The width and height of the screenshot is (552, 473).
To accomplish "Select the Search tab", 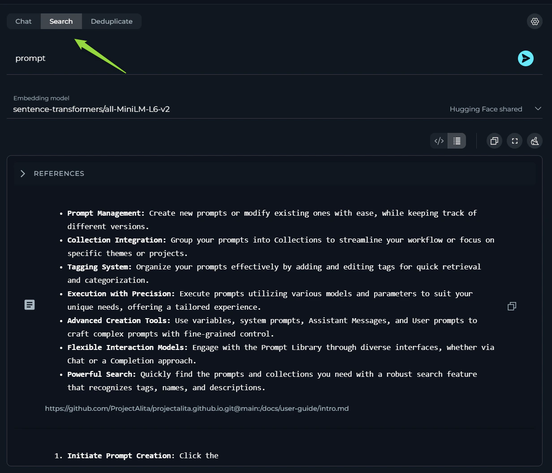I will tap(61, 21).
